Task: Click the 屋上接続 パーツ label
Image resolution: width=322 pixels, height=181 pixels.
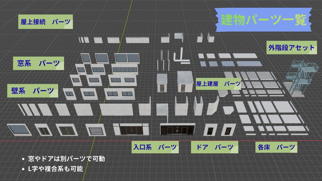Action: coord(45,22)
